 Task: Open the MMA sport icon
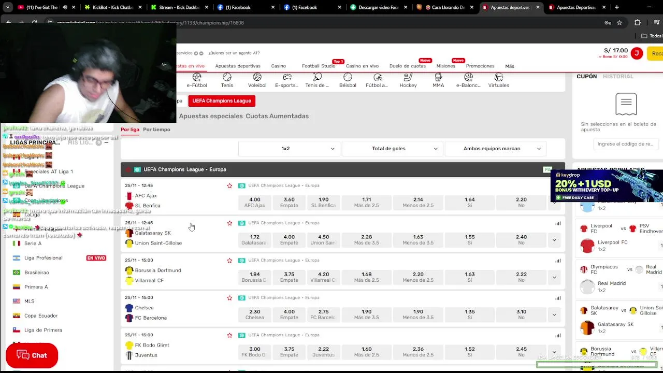(438, 80)
